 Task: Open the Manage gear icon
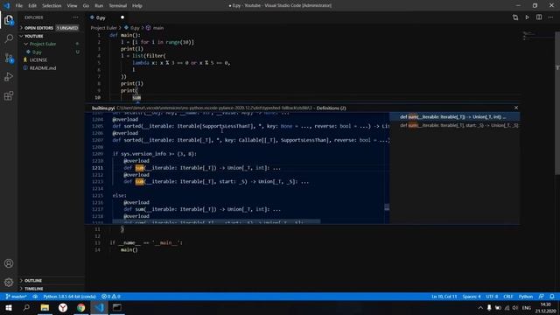pos(9,282)
